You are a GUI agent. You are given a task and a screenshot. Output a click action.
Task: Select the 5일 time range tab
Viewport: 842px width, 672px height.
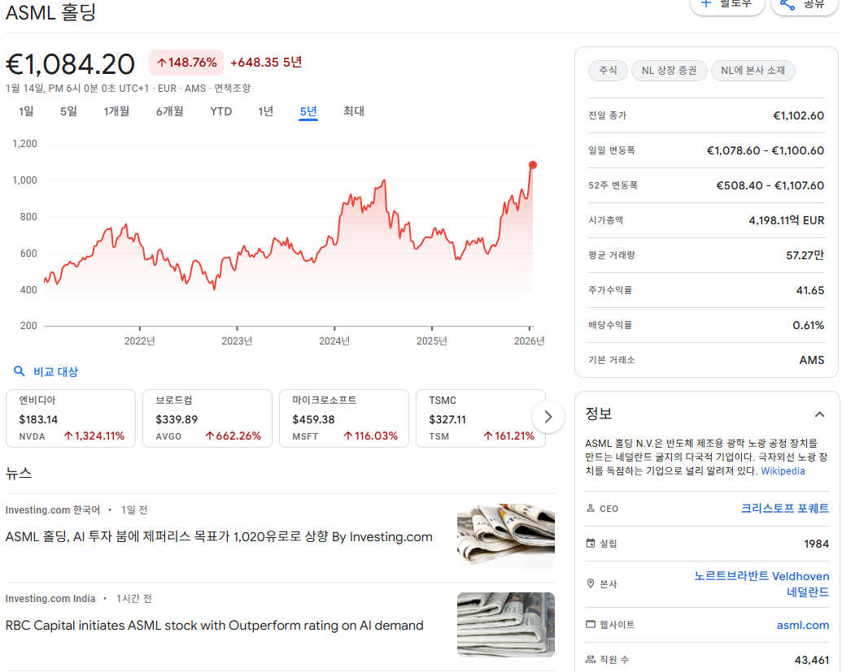pos(68,111)
